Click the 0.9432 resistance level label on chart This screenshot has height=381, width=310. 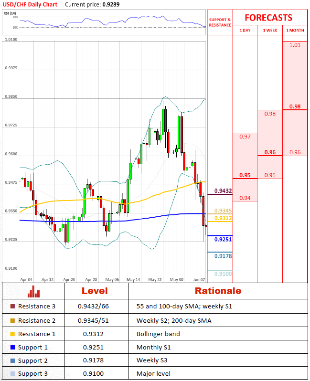pyautogui.click(x=223, y=191)
